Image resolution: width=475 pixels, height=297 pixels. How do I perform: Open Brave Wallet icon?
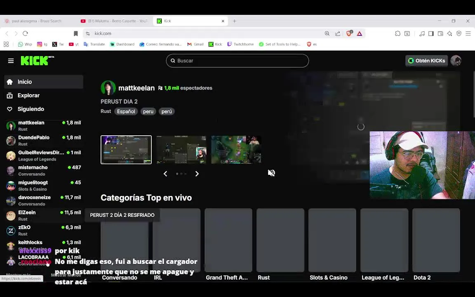440,34
